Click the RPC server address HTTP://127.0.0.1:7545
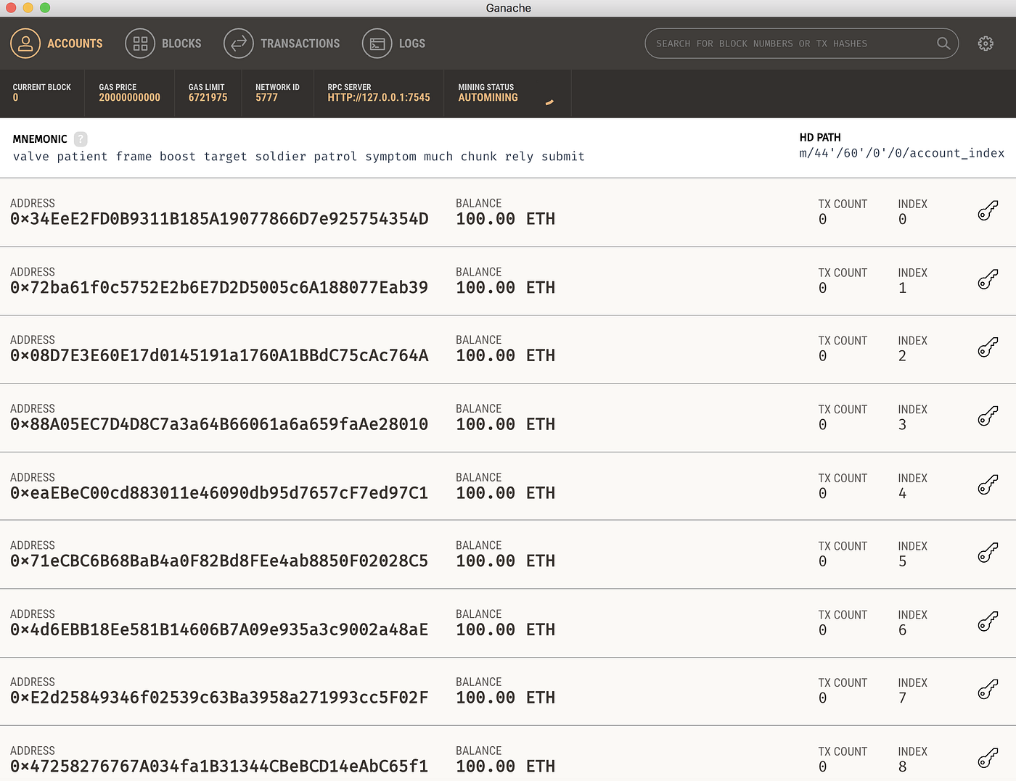The width and height of the screenshot is (1016, 781). click(379, 97)
